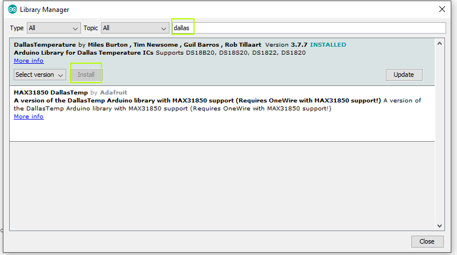457x255 pixels.
Task: Click Update for DallasTemperature library
Action: (404, 75)
